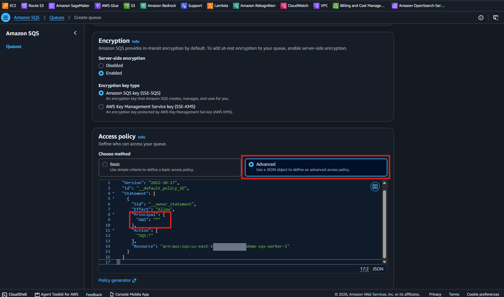
Task: Open Agent Toolkit for AWS icon
Action: coord(37,295)
